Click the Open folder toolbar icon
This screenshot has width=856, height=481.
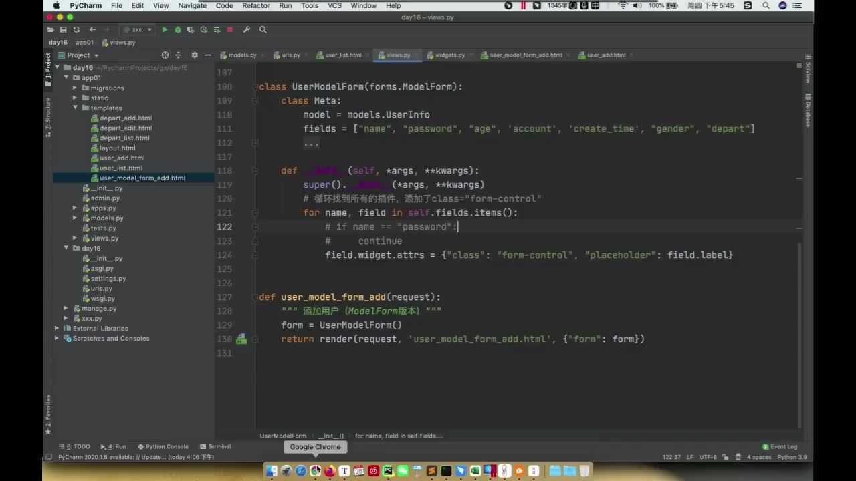51,29
